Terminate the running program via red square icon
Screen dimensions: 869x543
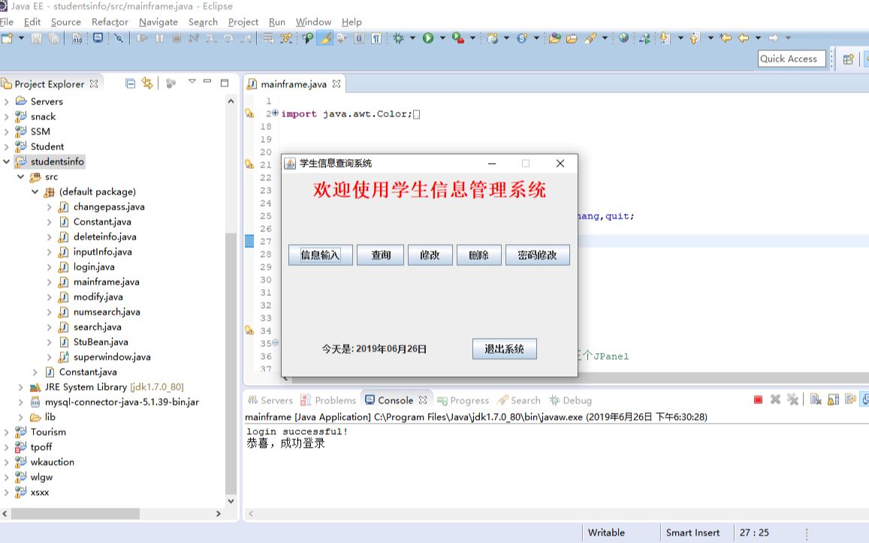click(757, 400)
